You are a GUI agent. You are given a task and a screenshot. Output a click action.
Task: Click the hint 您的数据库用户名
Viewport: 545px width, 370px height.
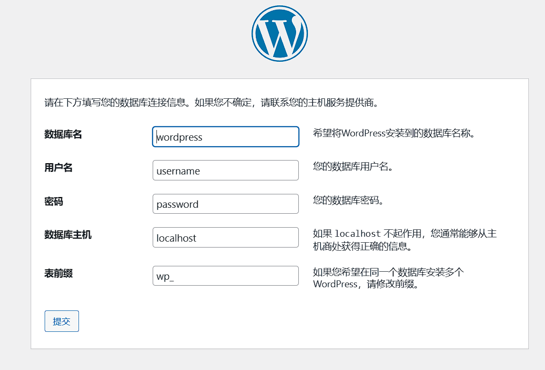(353, 166)
